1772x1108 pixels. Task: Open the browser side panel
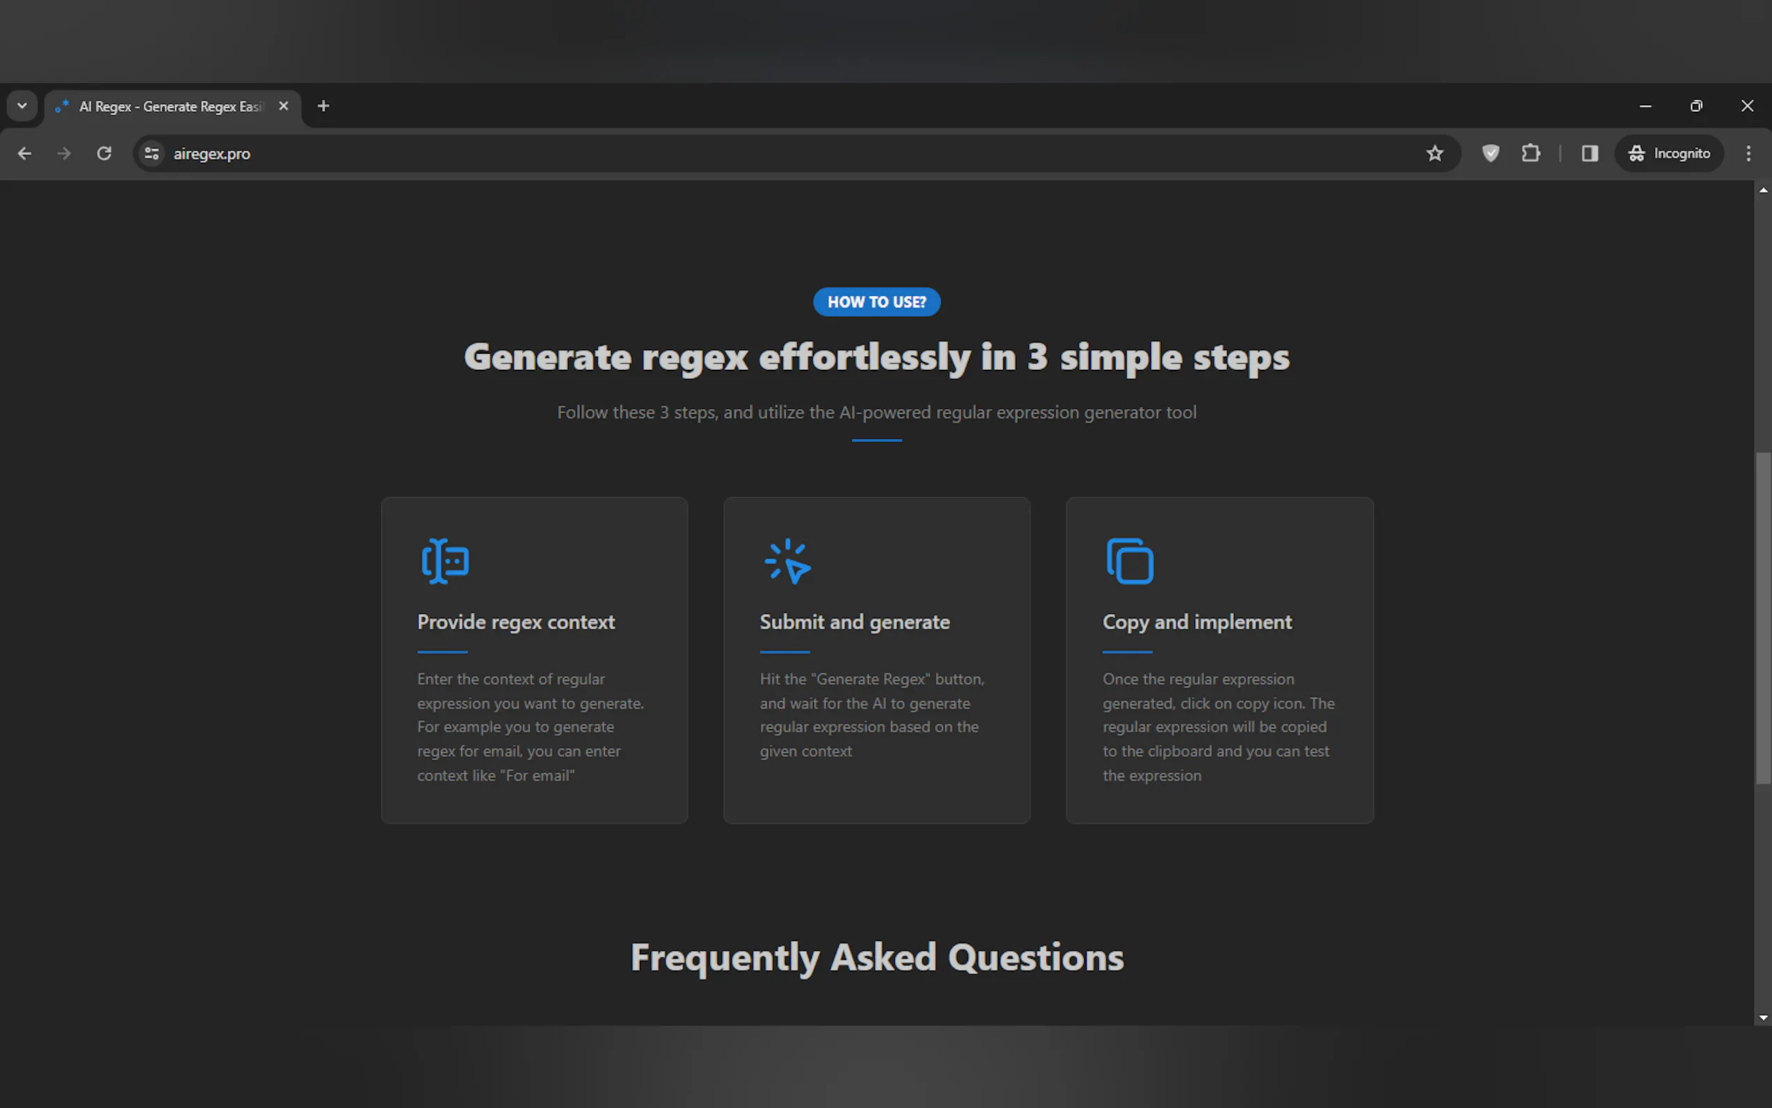click(1589, 154)
